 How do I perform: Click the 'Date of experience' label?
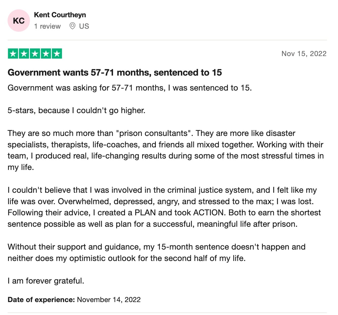(x=41, y=300)
